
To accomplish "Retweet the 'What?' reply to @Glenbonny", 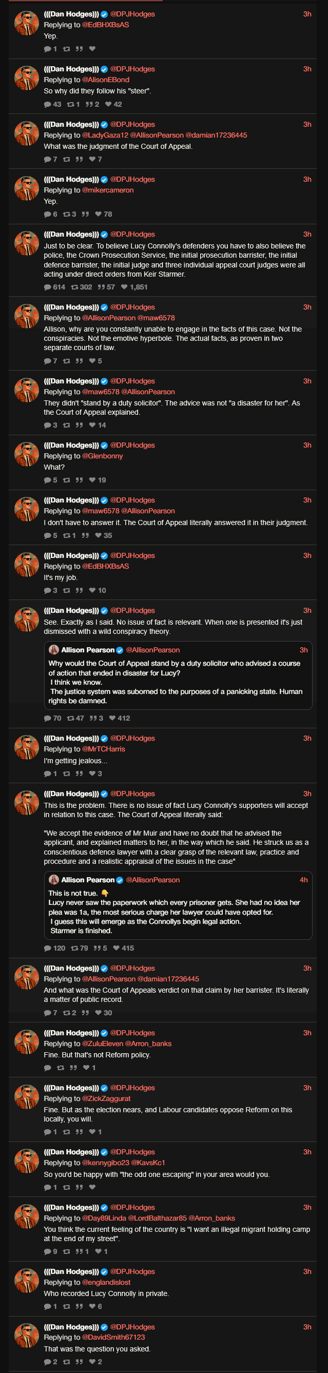I will (x=67, y=480).
